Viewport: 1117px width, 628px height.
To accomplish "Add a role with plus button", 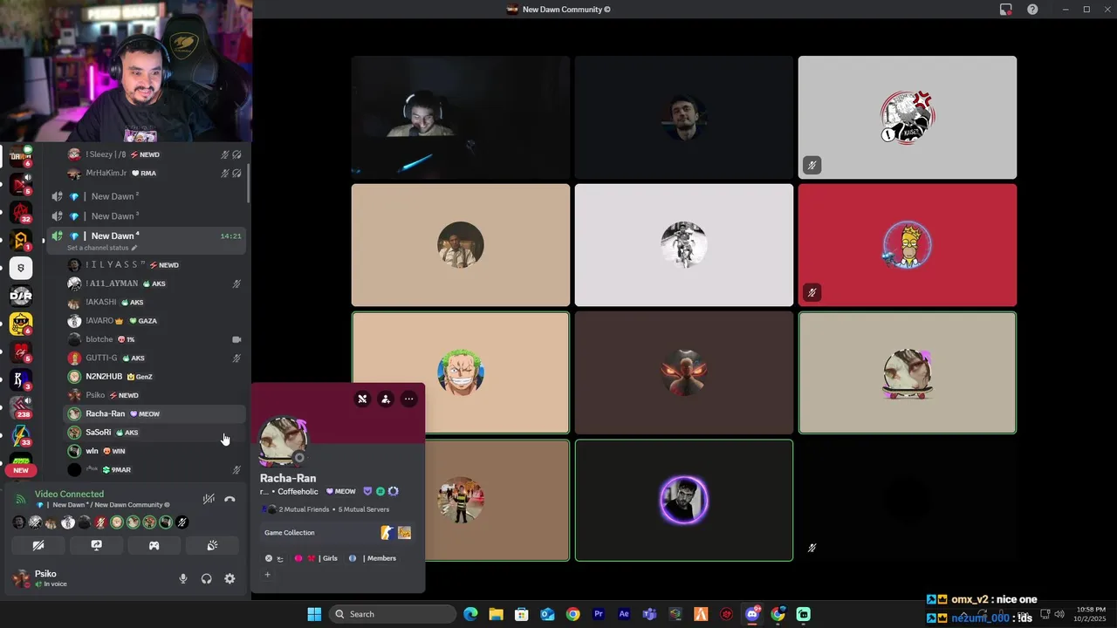I will (x=268, y=574).
